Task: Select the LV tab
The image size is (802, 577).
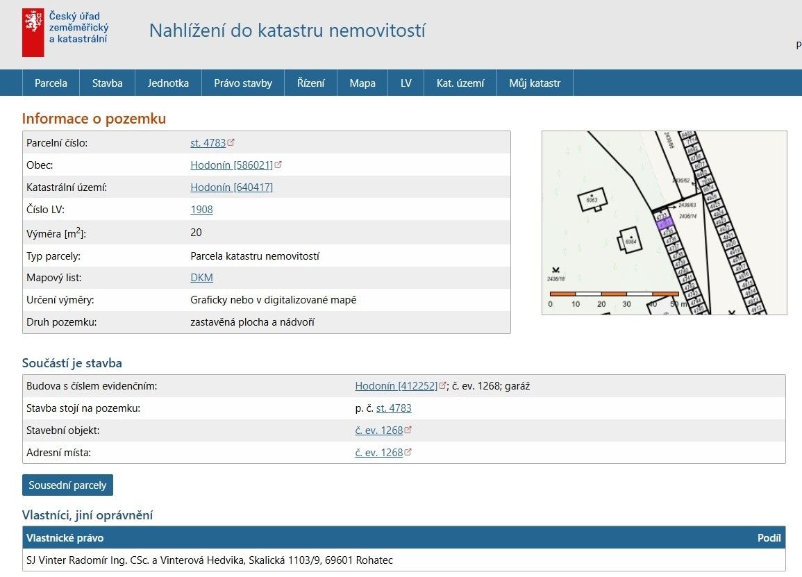Action: (x=406, y=83)
